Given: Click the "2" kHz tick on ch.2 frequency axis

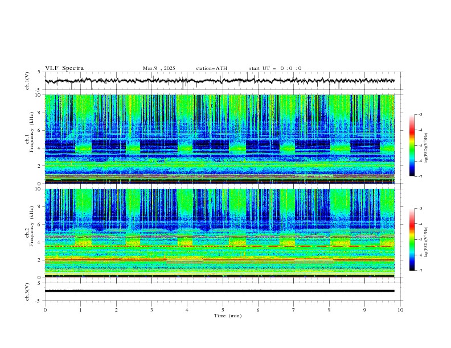Looking at the screenshot, I should click(40, 260).
